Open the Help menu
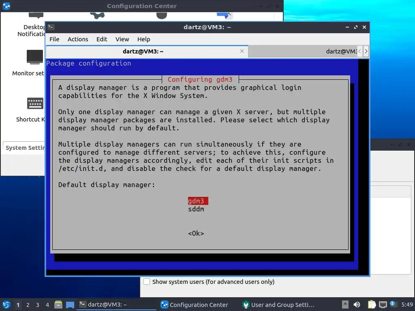The image size is (415, 311). [144, 39]
